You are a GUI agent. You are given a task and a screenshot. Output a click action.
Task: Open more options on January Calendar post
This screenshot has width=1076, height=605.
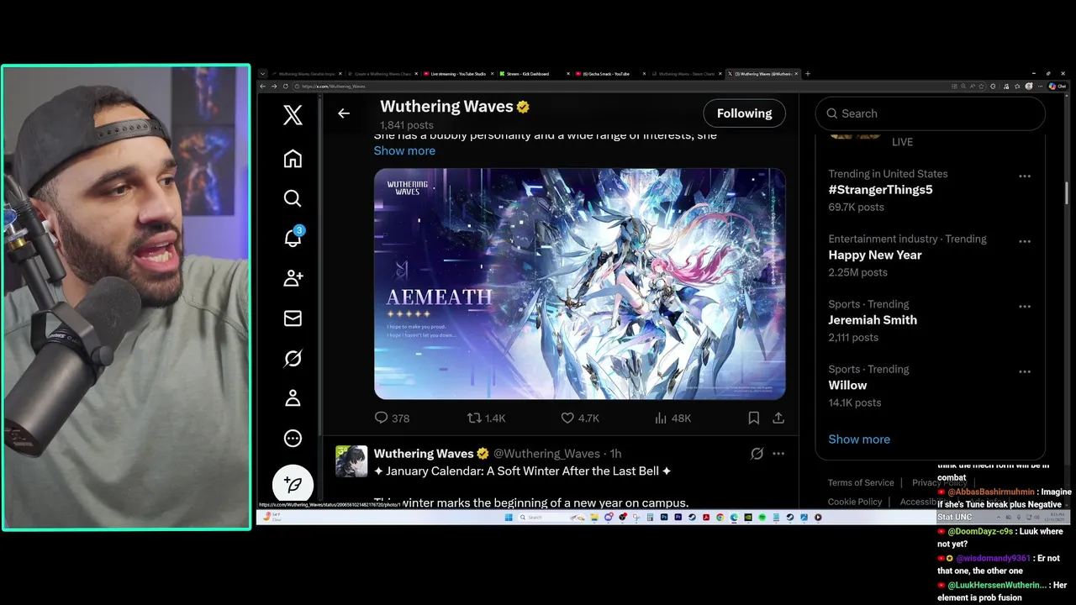(x=778, y=454)
